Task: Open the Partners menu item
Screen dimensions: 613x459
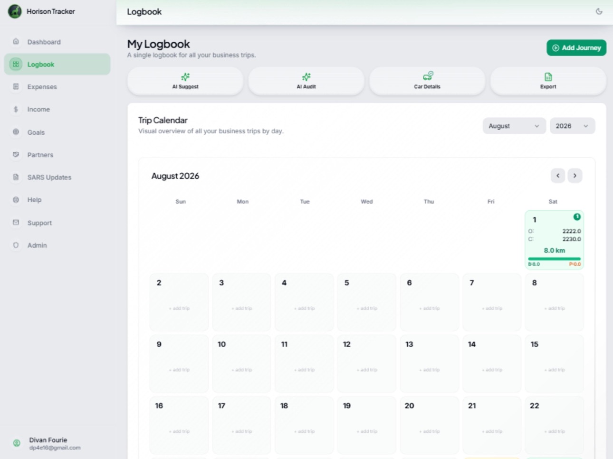Action: tap(57, 155)
